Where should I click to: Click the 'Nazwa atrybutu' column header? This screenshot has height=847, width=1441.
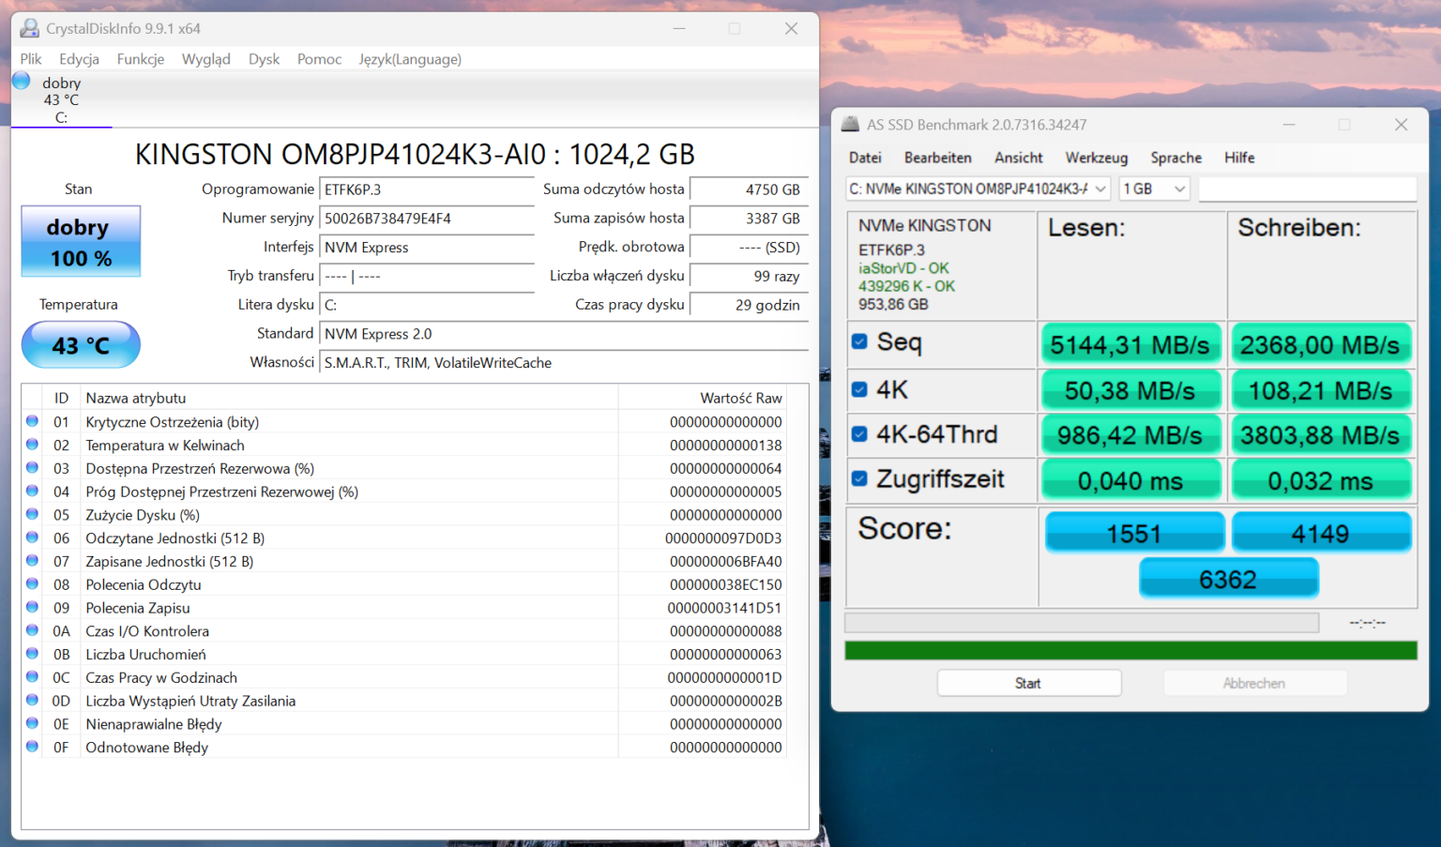349,398
